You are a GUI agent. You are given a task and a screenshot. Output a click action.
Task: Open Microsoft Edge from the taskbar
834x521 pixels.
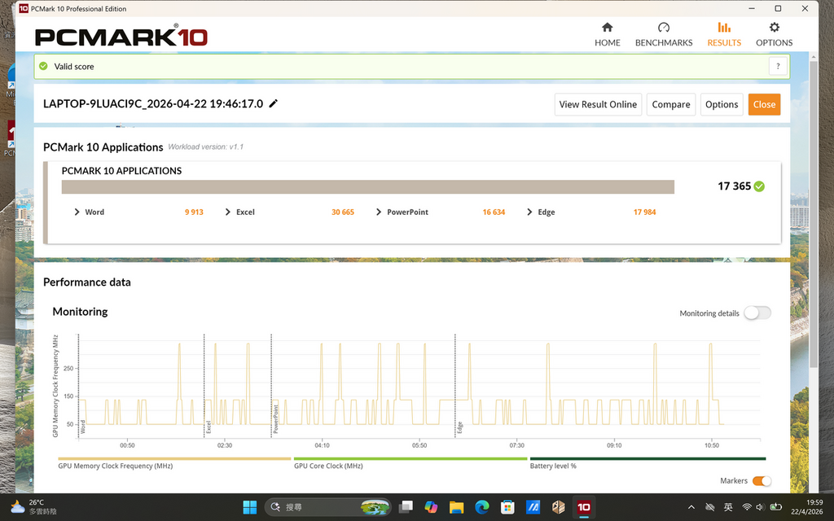point(482,507)
